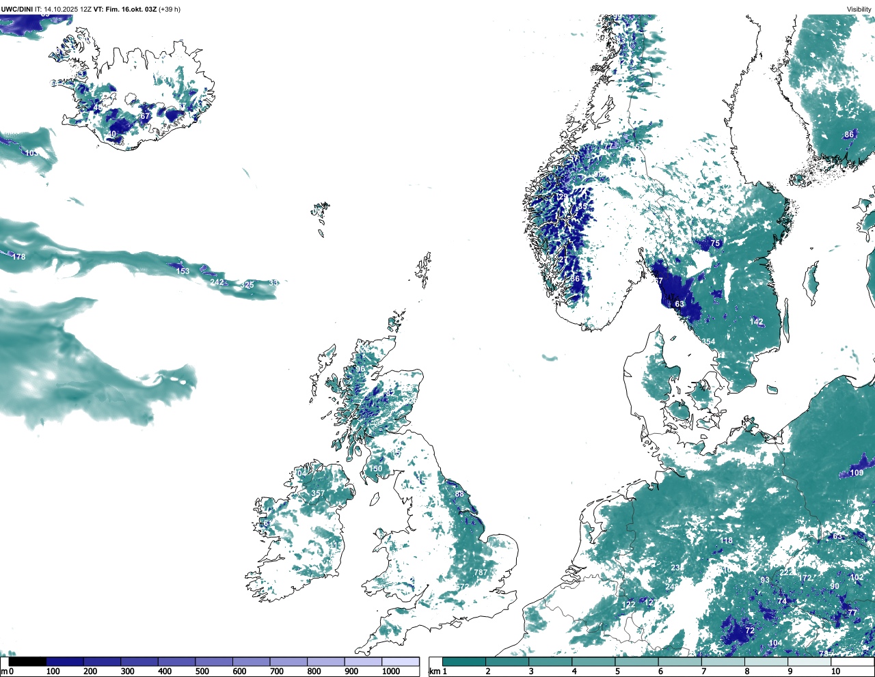Click the '153' value in the Atlantic band
Viewport: 875px width, 677px height.
pos(183,271)
